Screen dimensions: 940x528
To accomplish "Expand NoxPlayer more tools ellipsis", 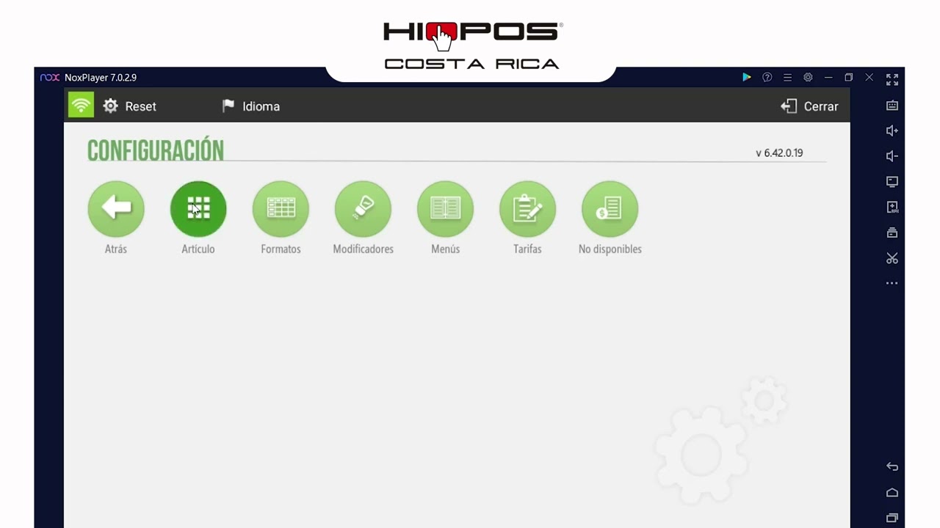I will [892, 283].
